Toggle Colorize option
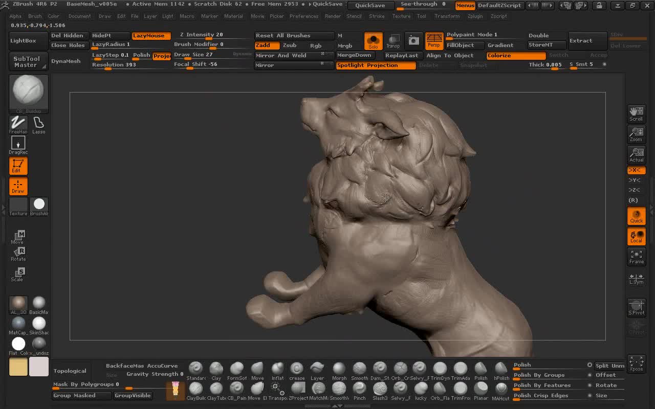The height and width of the screenshot is (409, 655). point(516,56)
